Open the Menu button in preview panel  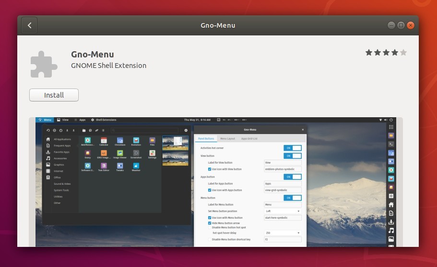[x=45, y=120]
